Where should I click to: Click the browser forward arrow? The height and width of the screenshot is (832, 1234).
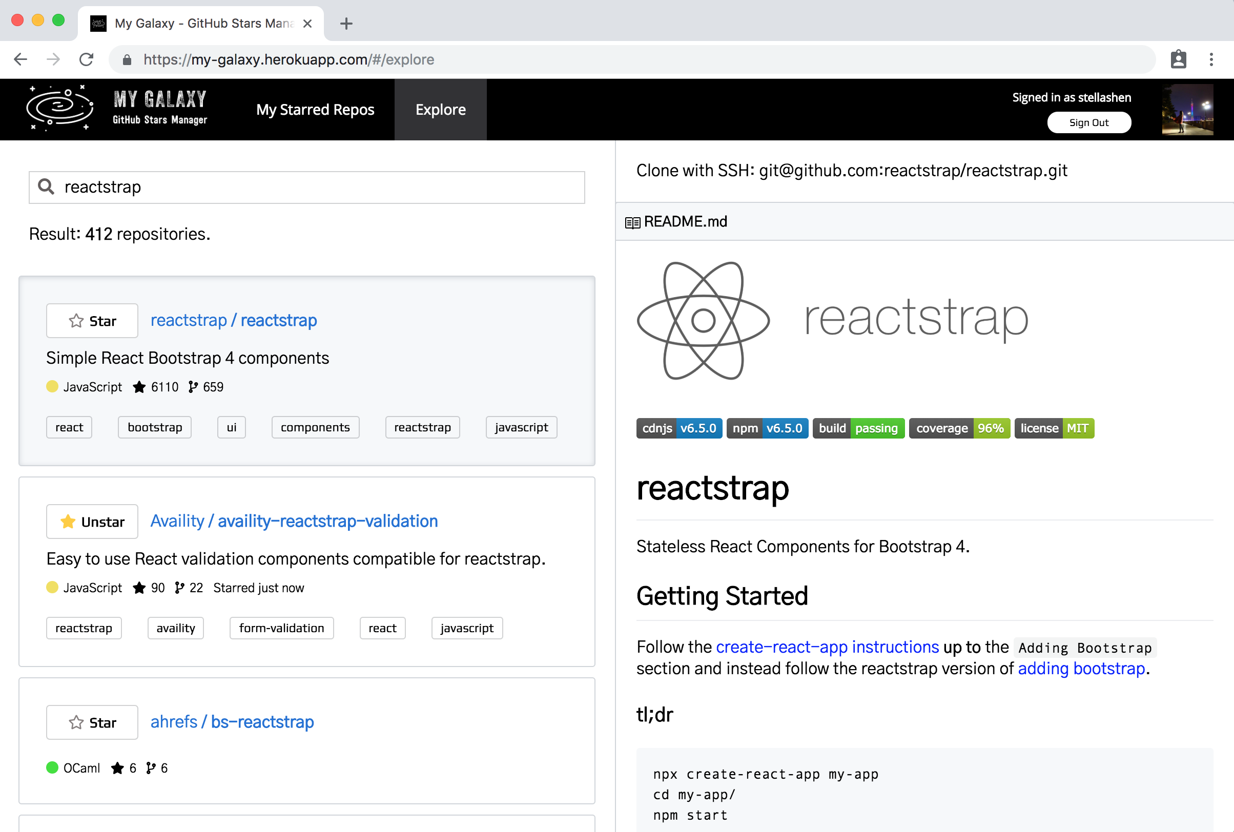point(53,59)
